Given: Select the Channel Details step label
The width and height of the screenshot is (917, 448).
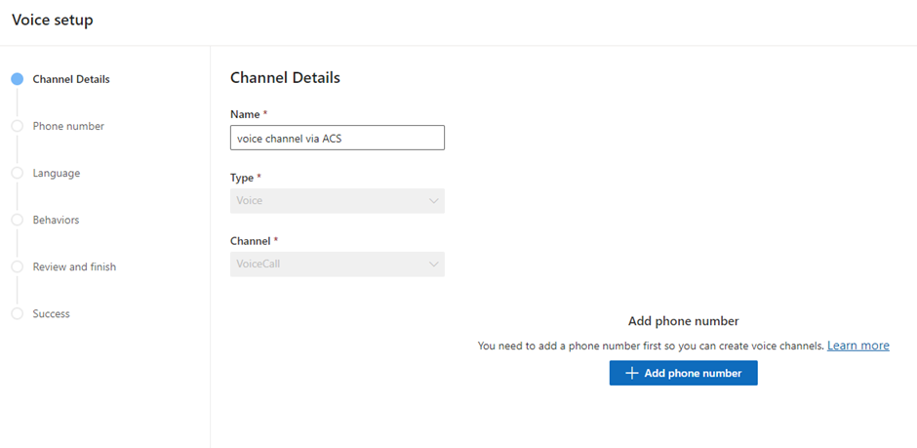Looking at the screenshot, I should (x=71, y=80).
